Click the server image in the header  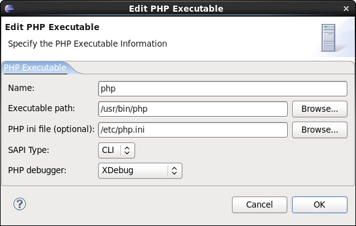click(x=328, y=37)
